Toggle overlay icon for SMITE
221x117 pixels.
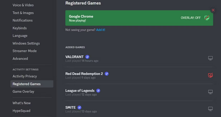[210, 109]
